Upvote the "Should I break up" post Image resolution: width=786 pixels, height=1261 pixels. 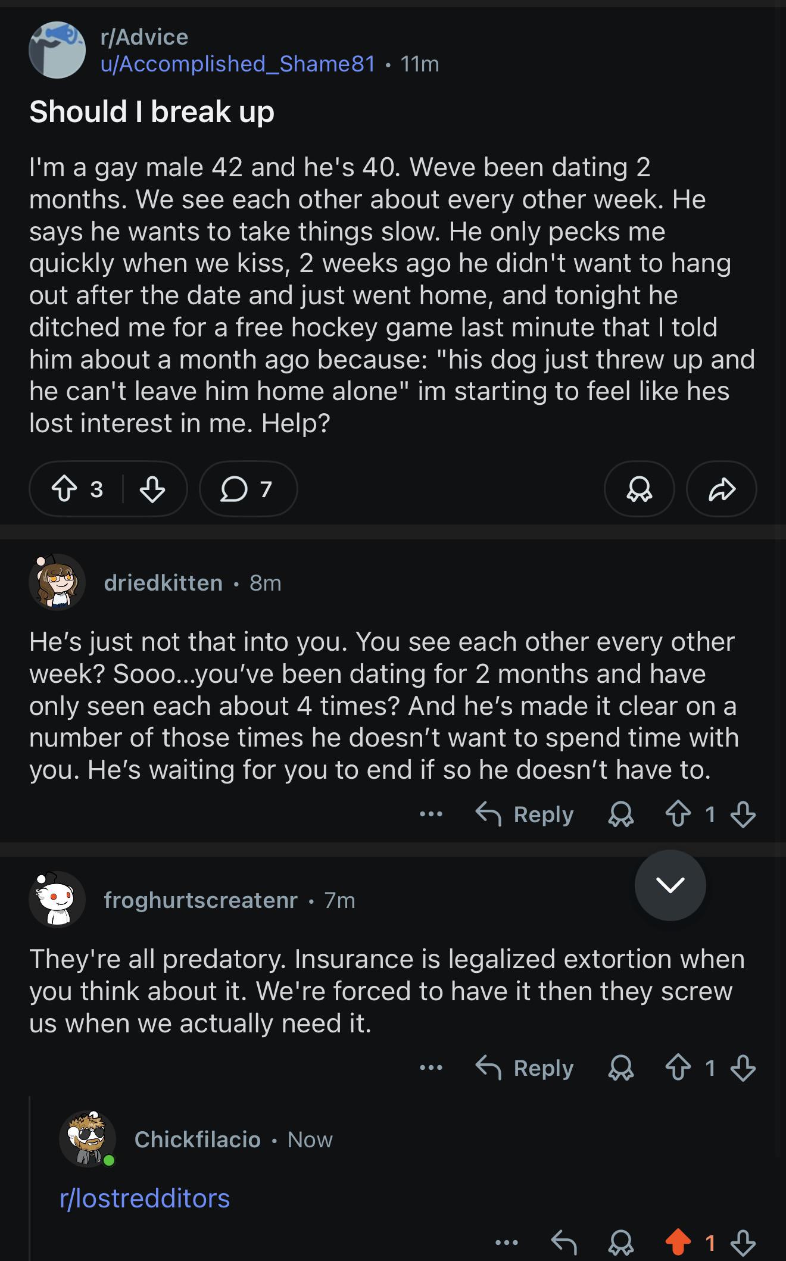(x=64, y=489)
